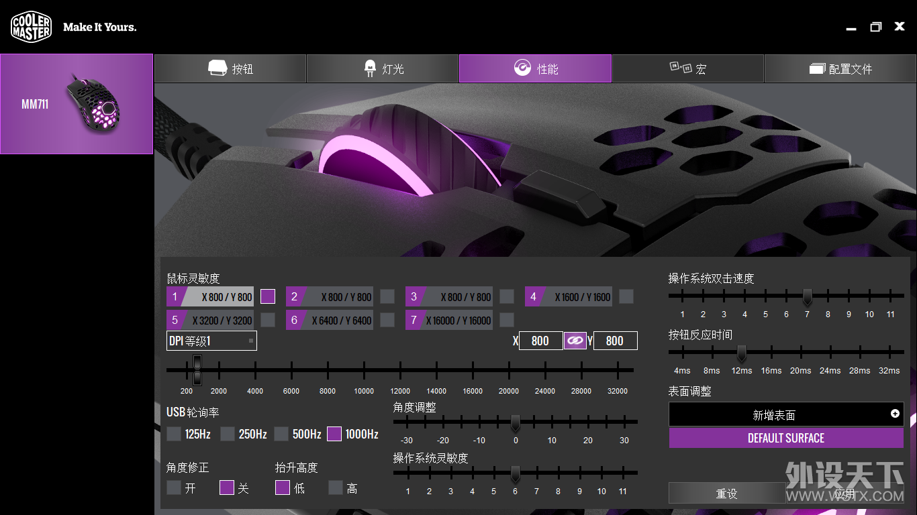Viewport: 917px width, 515px height.
Task: Click the macro icon on 宏 tab
Action: click(x=681, y=67)
